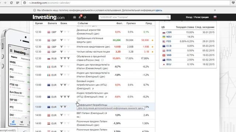Open 'Вход / Регистрация' link
Screen dimensions: 236x132
tap(197, 17)
